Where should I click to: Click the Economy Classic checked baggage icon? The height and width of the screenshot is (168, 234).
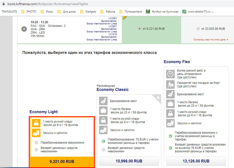tap(103, 110)
